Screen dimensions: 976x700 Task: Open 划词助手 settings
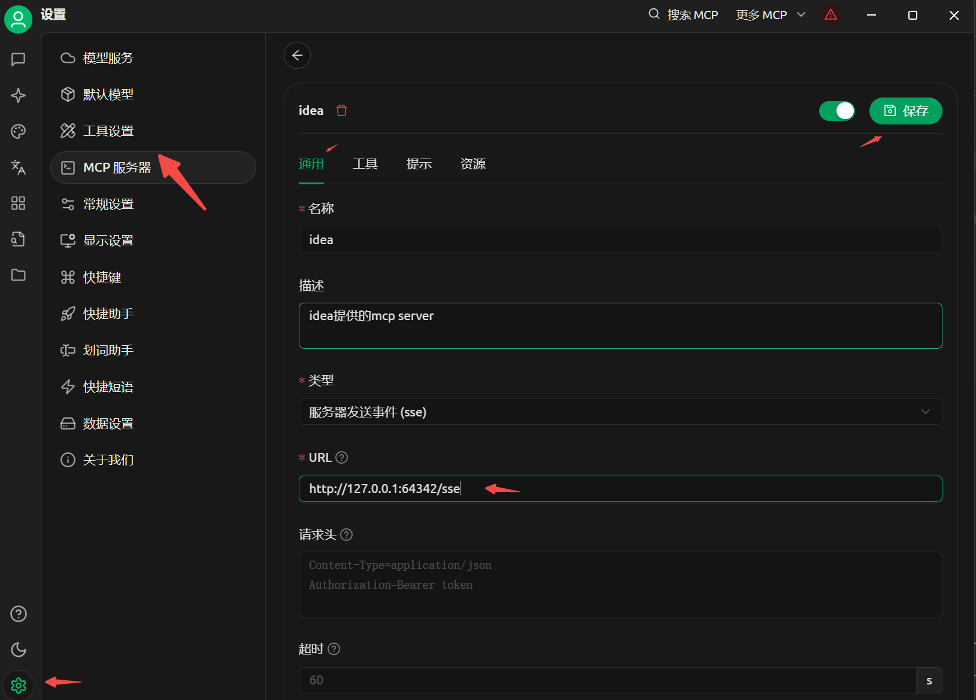point(153,351)
